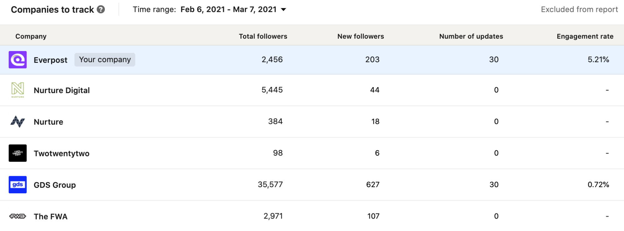Click Everpost new followers value 203

coord(372,59)
